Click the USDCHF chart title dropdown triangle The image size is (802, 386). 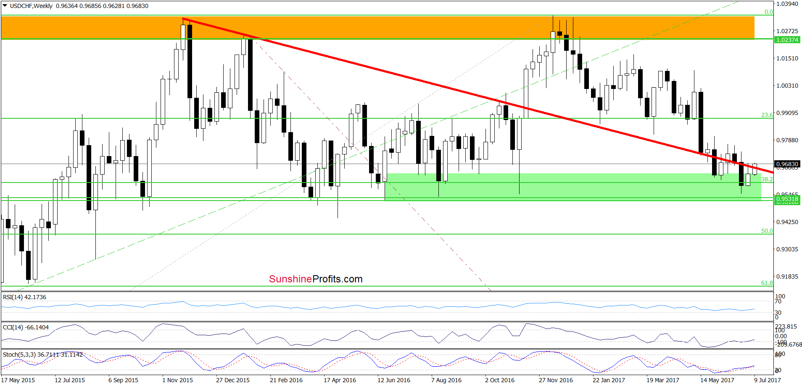(5, 6)
